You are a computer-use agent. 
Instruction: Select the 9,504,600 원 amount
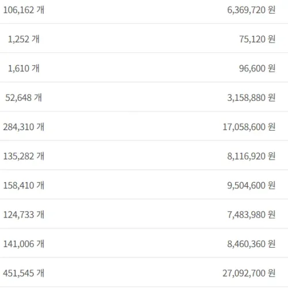(251, 185)
